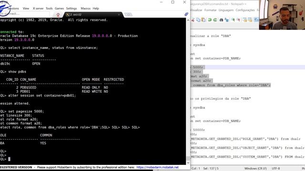
Task: Open a new tab in MobaXterm
Action: pyautogui.click(x=128, y=15)
